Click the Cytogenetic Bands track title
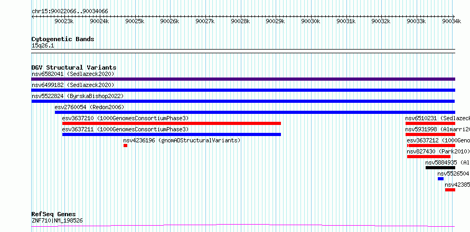The width and height of the screenshot is (470, 232). pyautogui.click(x=63, y=39)
